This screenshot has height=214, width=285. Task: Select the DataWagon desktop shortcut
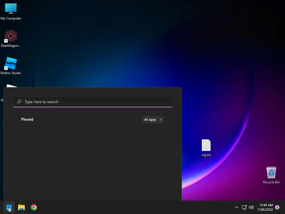pyautogui.click(x=11, y=38)
